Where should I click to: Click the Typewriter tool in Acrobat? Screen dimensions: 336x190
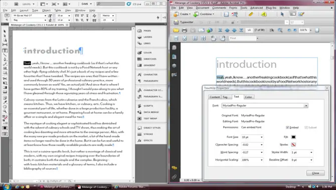click(184, 22)
